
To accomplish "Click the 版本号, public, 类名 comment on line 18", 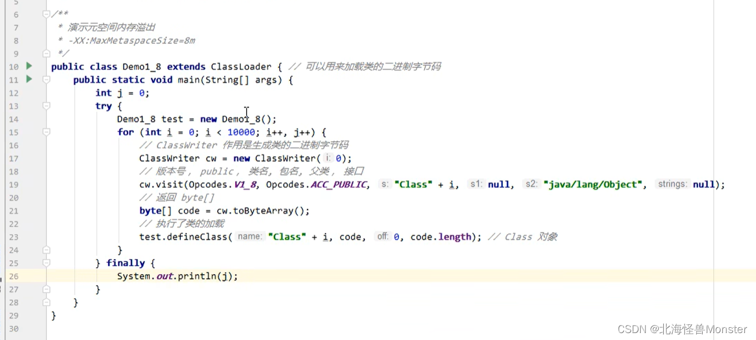I will point(252,171).
